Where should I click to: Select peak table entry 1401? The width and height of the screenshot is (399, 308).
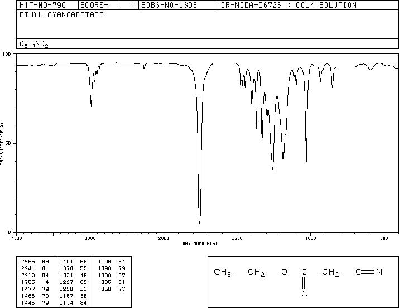(66, 262)
